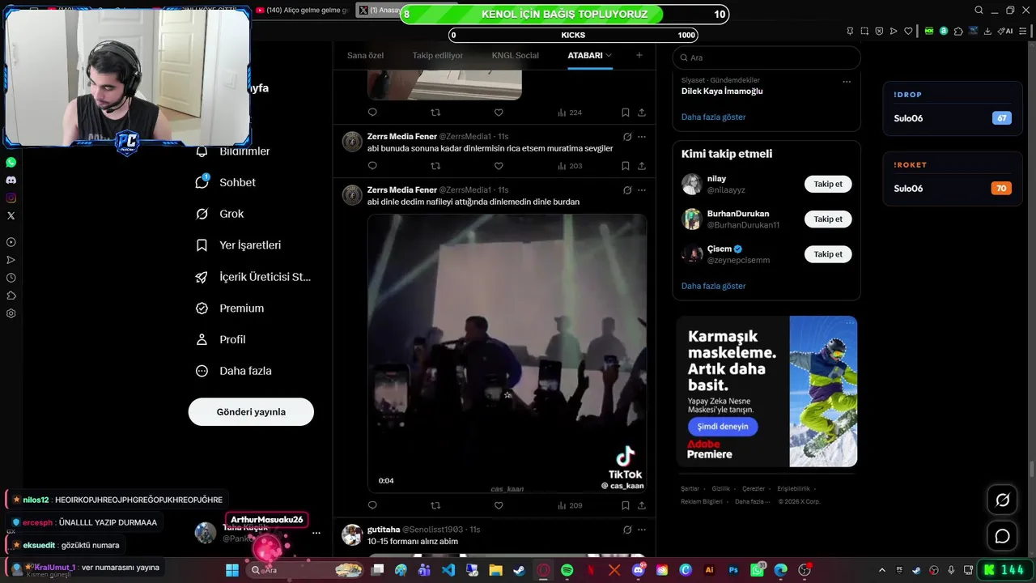
Task: Like the TikTok video post with 209 views
Action: [499, 505]
